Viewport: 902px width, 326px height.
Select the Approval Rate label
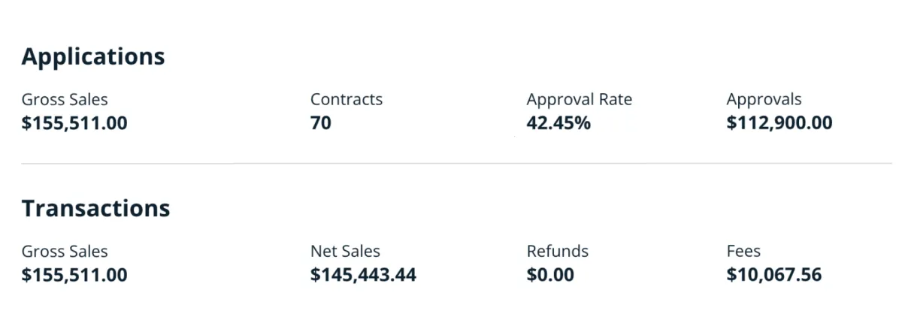click(x=580, y=99)
